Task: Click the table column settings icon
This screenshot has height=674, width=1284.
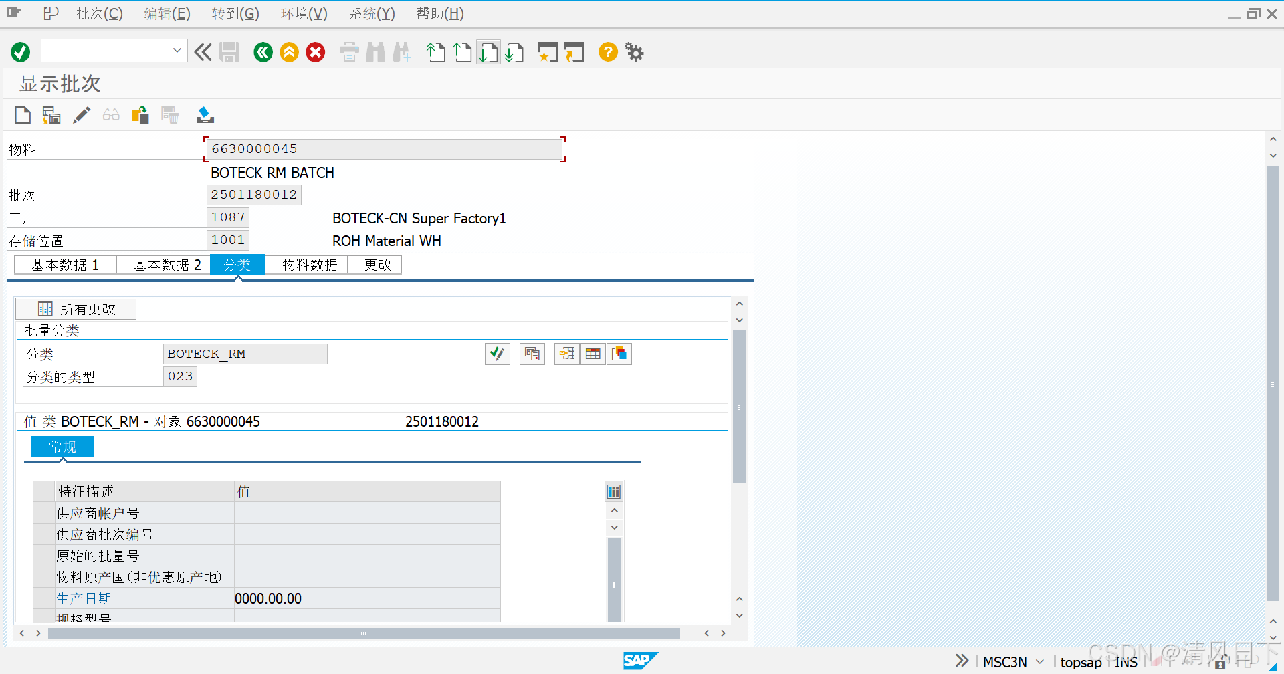Action: pos(614,492)
